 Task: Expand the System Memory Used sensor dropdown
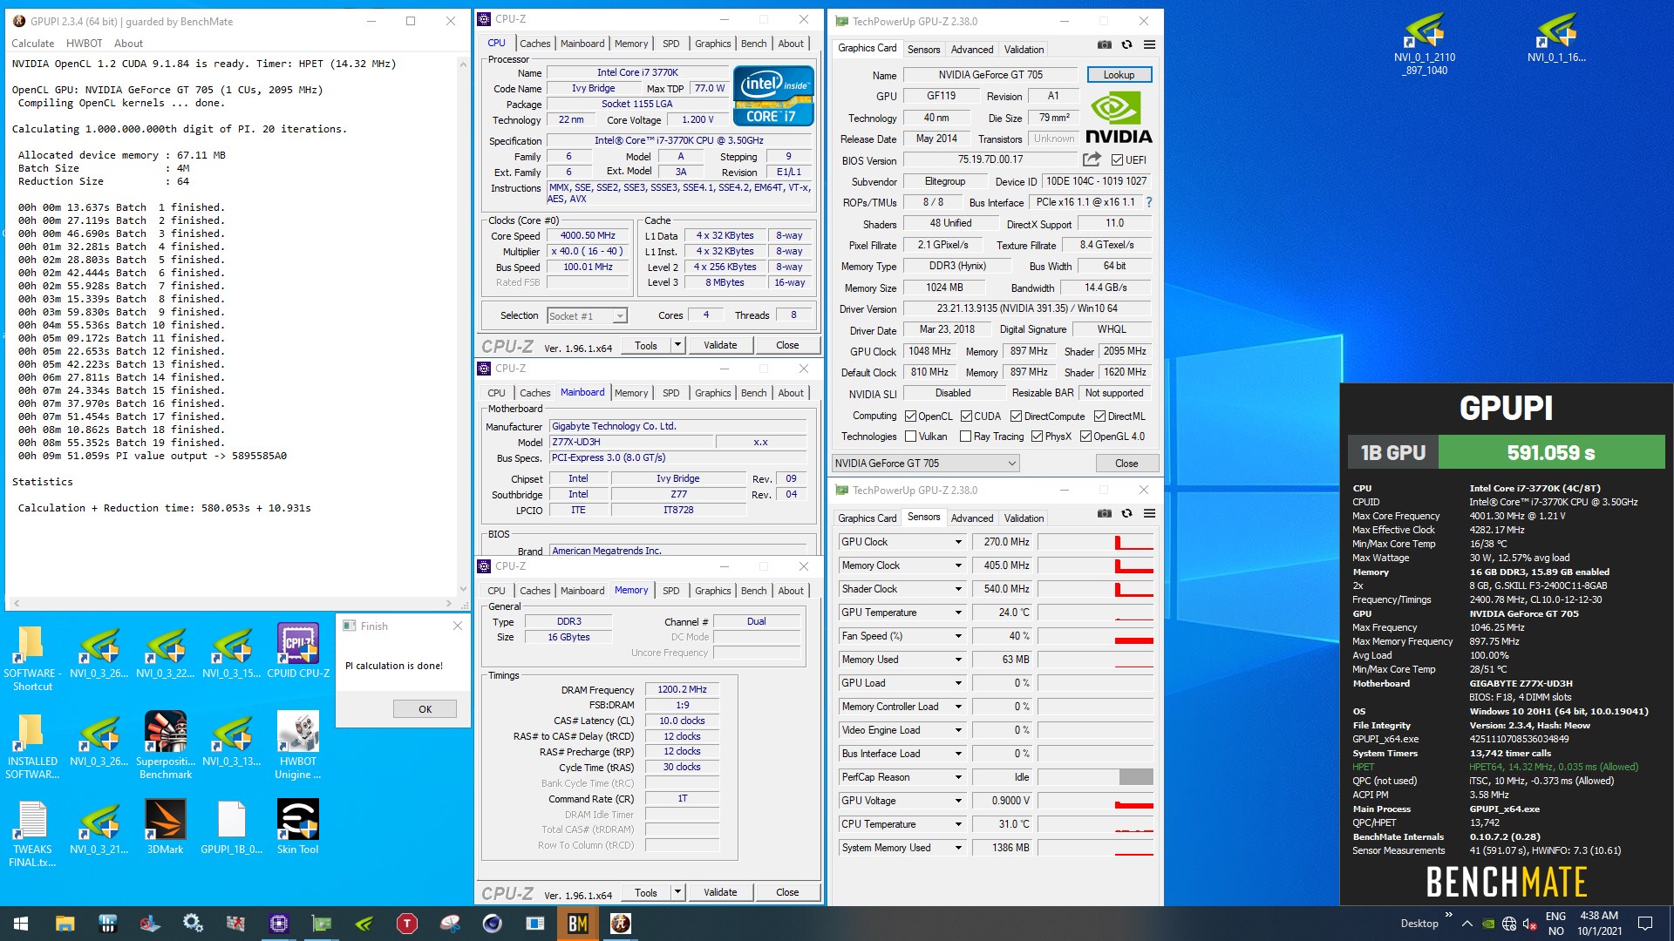tap(957, 848)
